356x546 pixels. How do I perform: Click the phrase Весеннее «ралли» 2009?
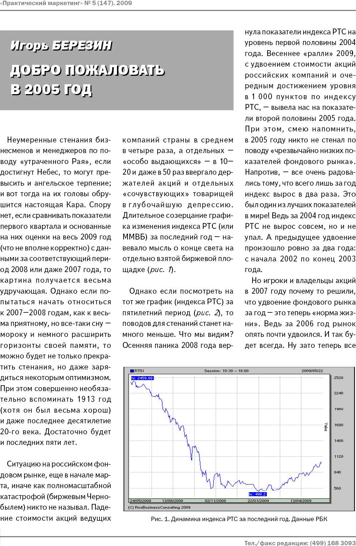(311, 53)
